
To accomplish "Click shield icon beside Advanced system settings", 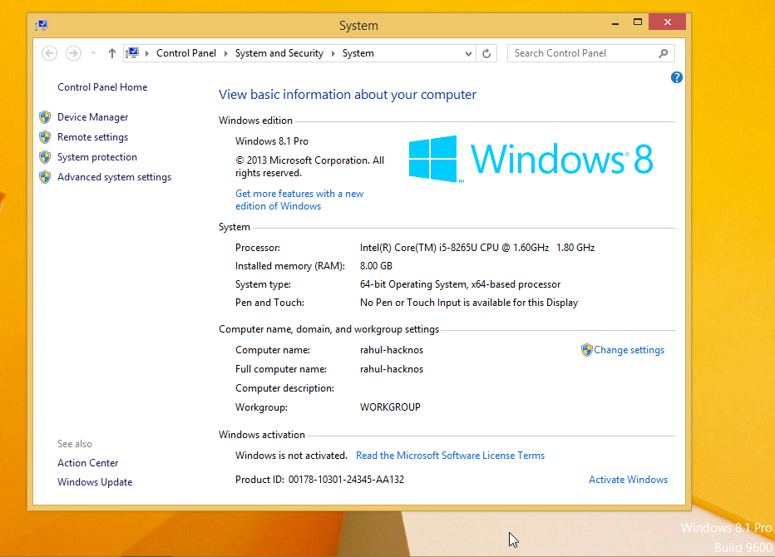I will (45, 177).
